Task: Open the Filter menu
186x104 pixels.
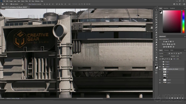Action: (x=27, y=1)
